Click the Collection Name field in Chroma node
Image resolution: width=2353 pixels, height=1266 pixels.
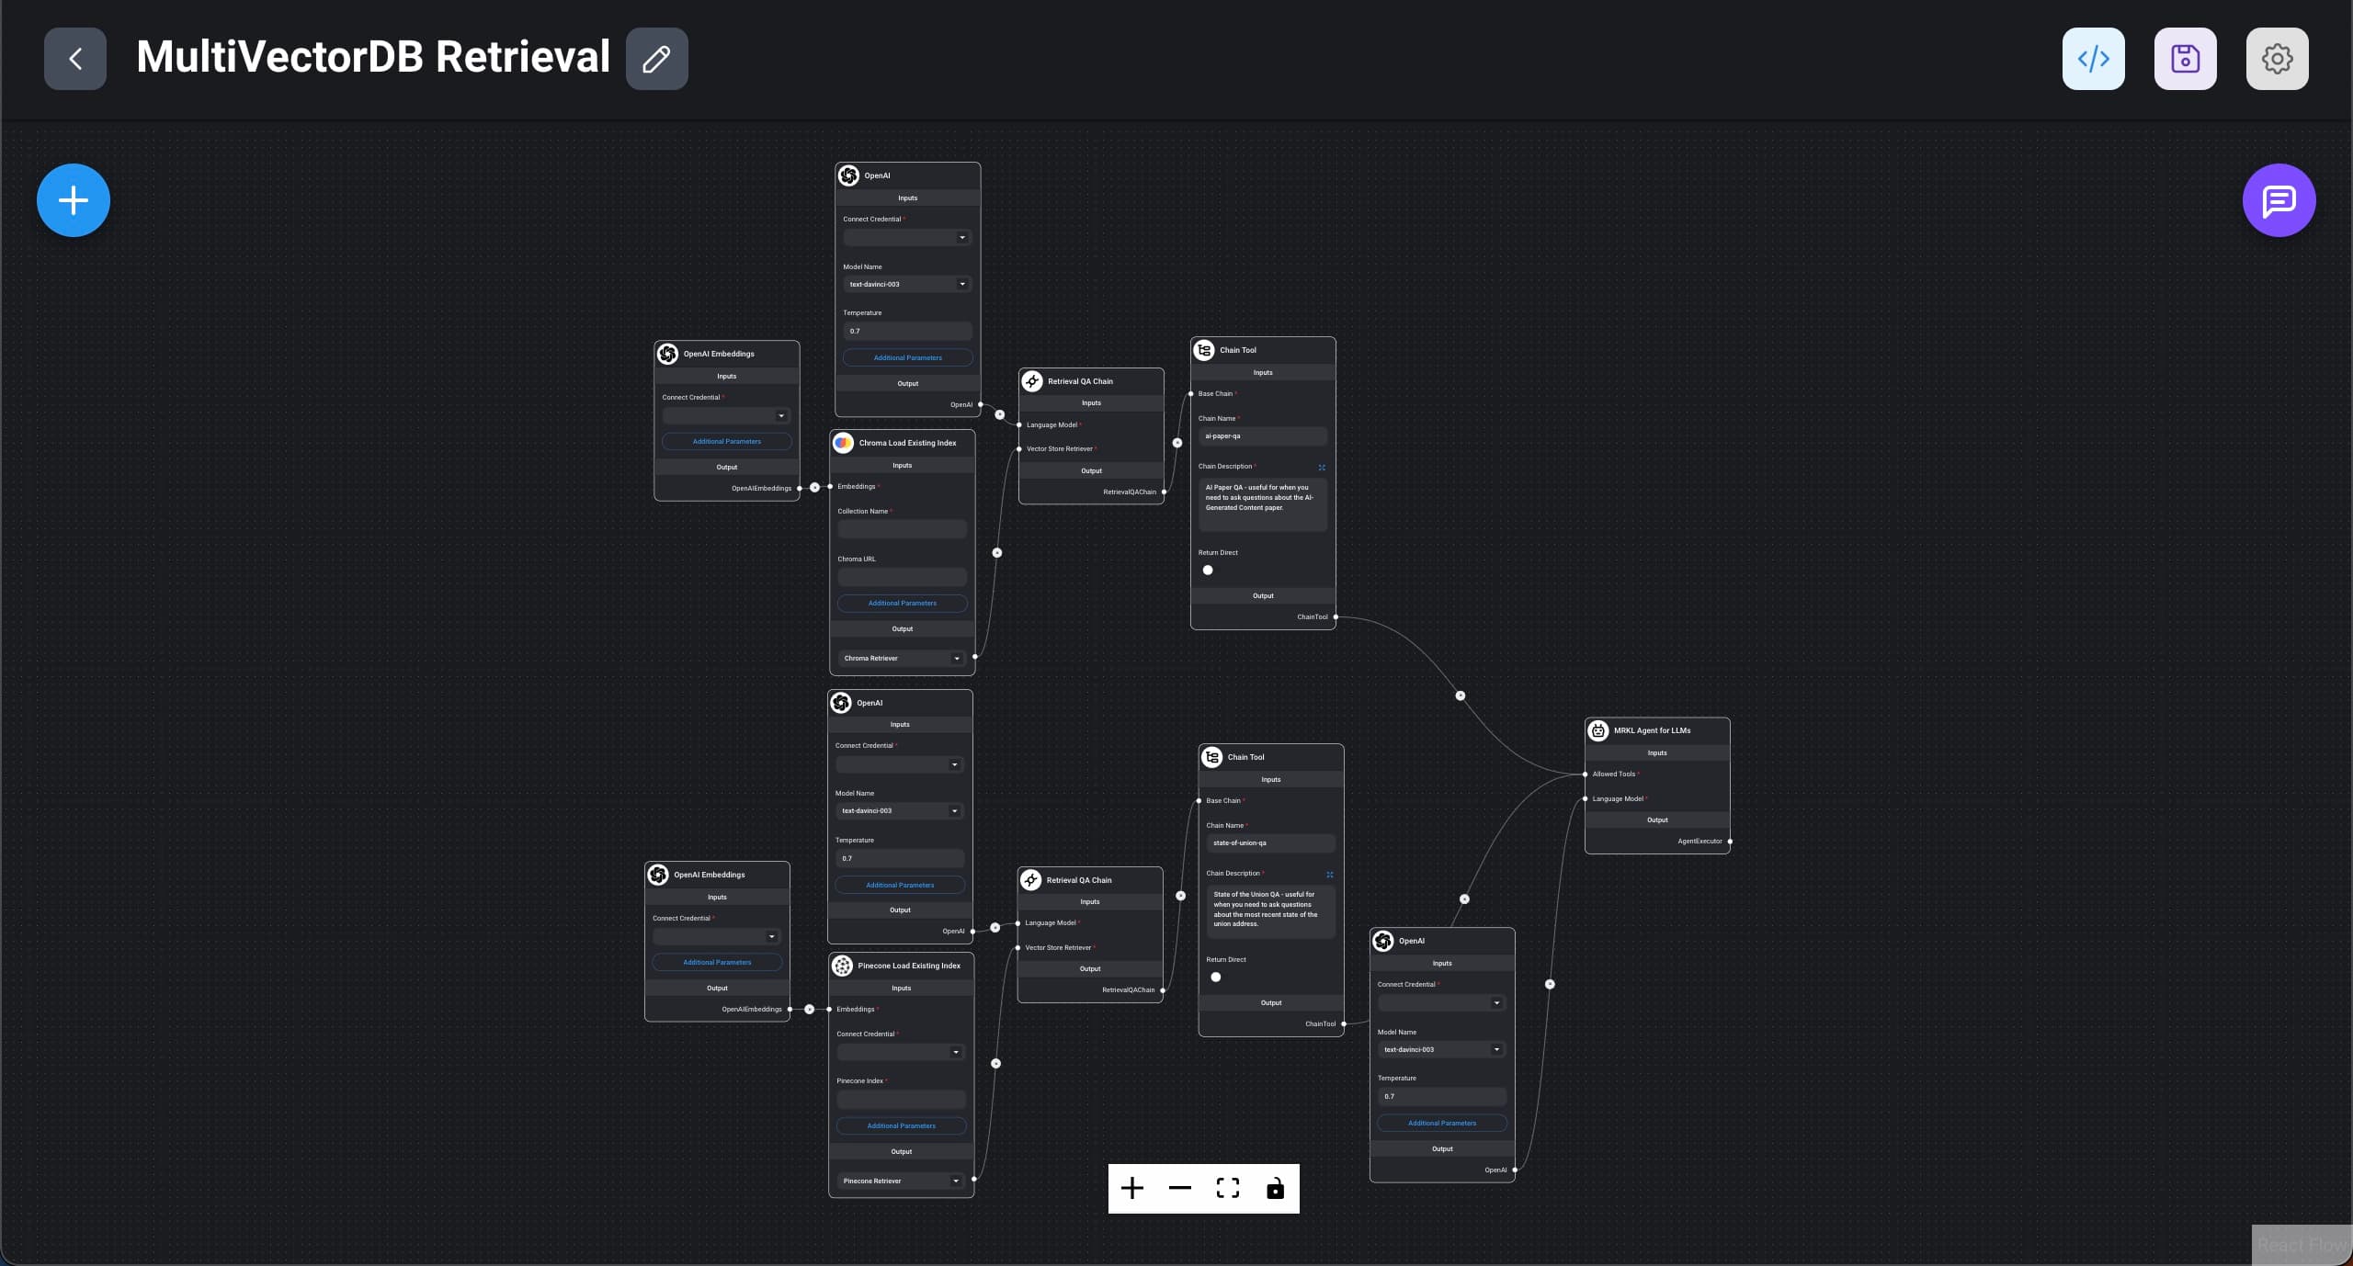(x=902, y=530)
